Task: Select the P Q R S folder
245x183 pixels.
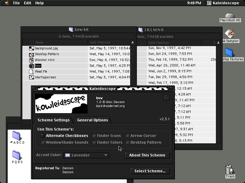Action: pos(17,155)
